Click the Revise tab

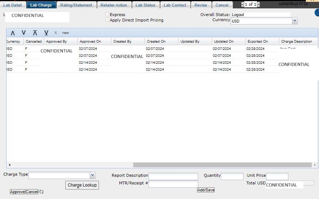201,5
